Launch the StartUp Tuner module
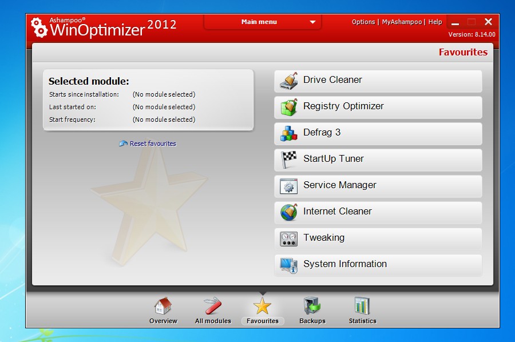Viewport: 515px width, 342px height. 378,160
